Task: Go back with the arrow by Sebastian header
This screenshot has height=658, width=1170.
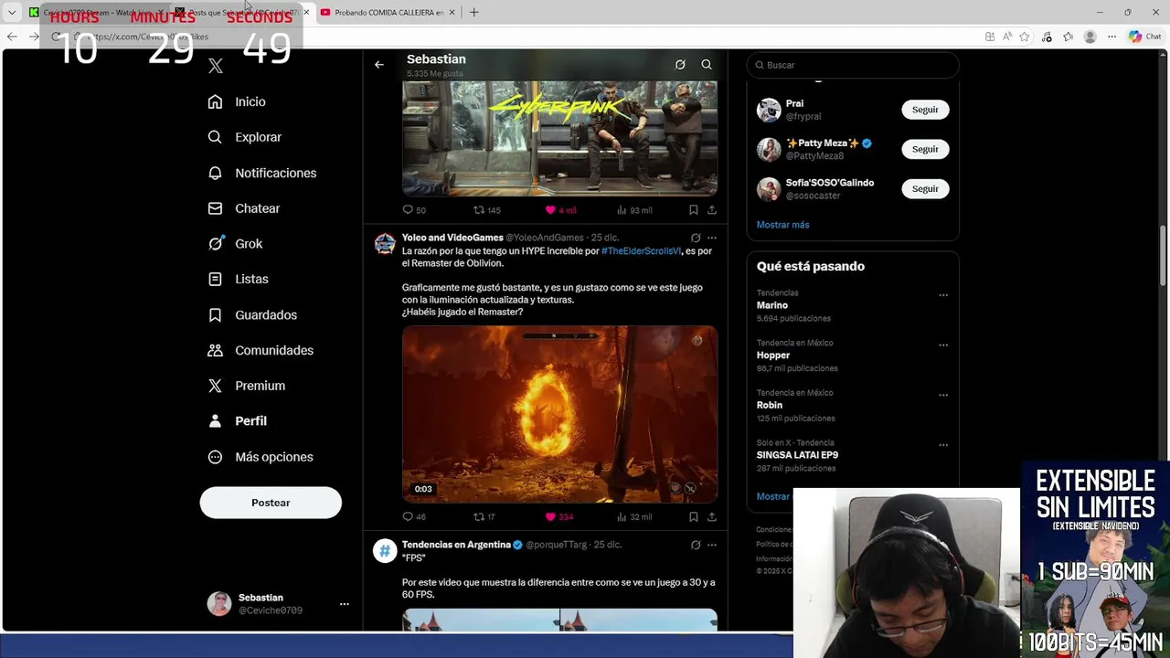Action: click(379, 65)
